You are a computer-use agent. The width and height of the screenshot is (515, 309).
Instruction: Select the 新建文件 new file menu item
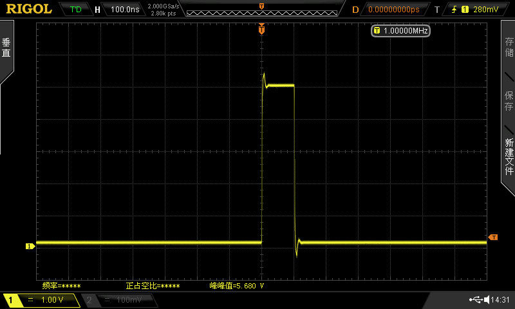509,156
